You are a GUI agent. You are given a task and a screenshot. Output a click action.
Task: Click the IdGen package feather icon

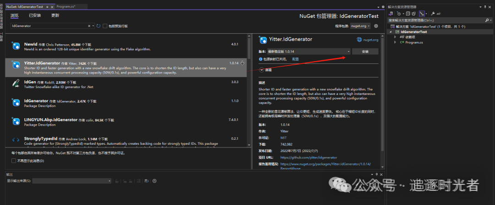point(16,83)
